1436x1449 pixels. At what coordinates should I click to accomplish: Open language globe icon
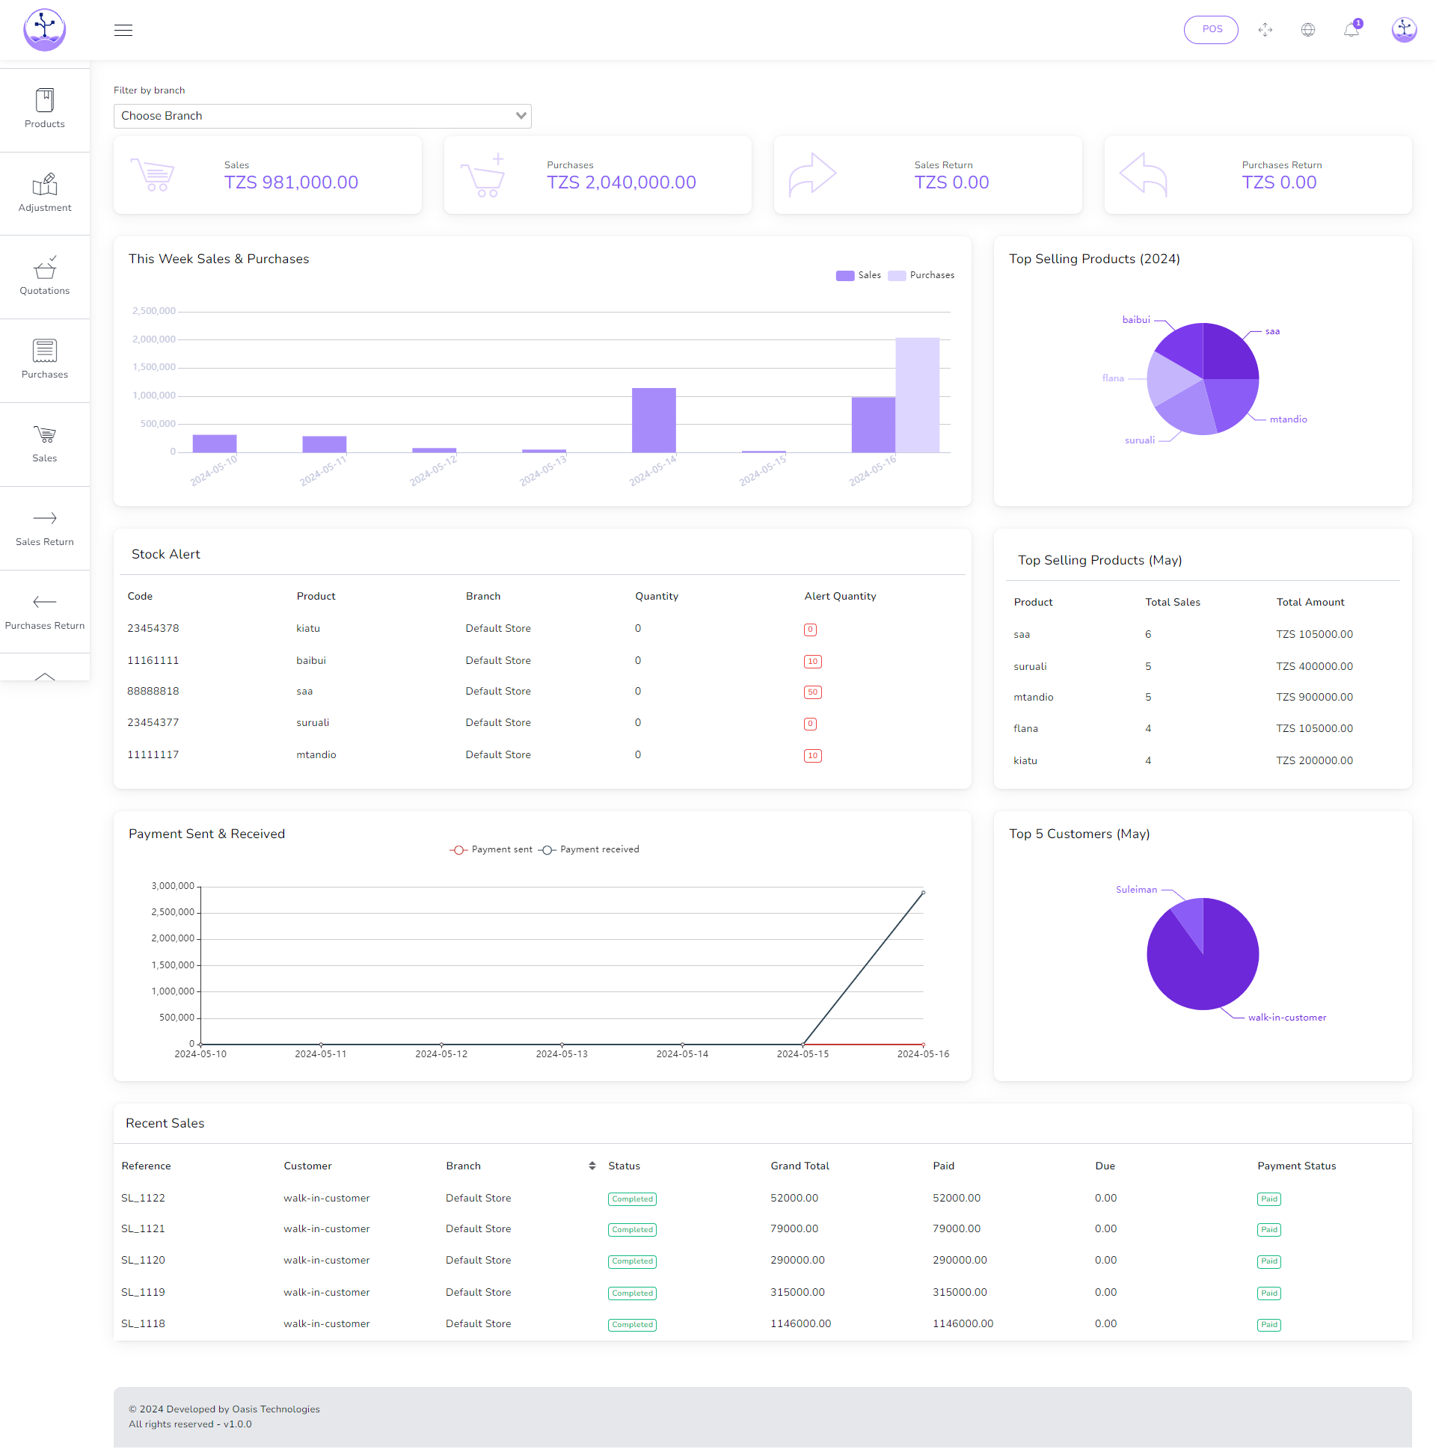click(x=1307, y=30)
